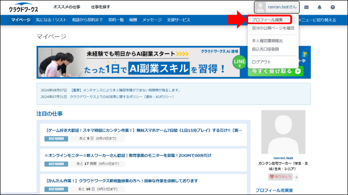The height and width of the screenshot is (195, 348).
Task: Click 今すぐ受け取る green button
Action: (276, 72)
